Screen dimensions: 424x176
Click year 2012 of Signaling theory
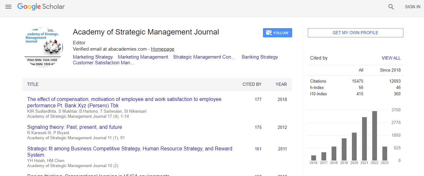[x=282, y=127]
